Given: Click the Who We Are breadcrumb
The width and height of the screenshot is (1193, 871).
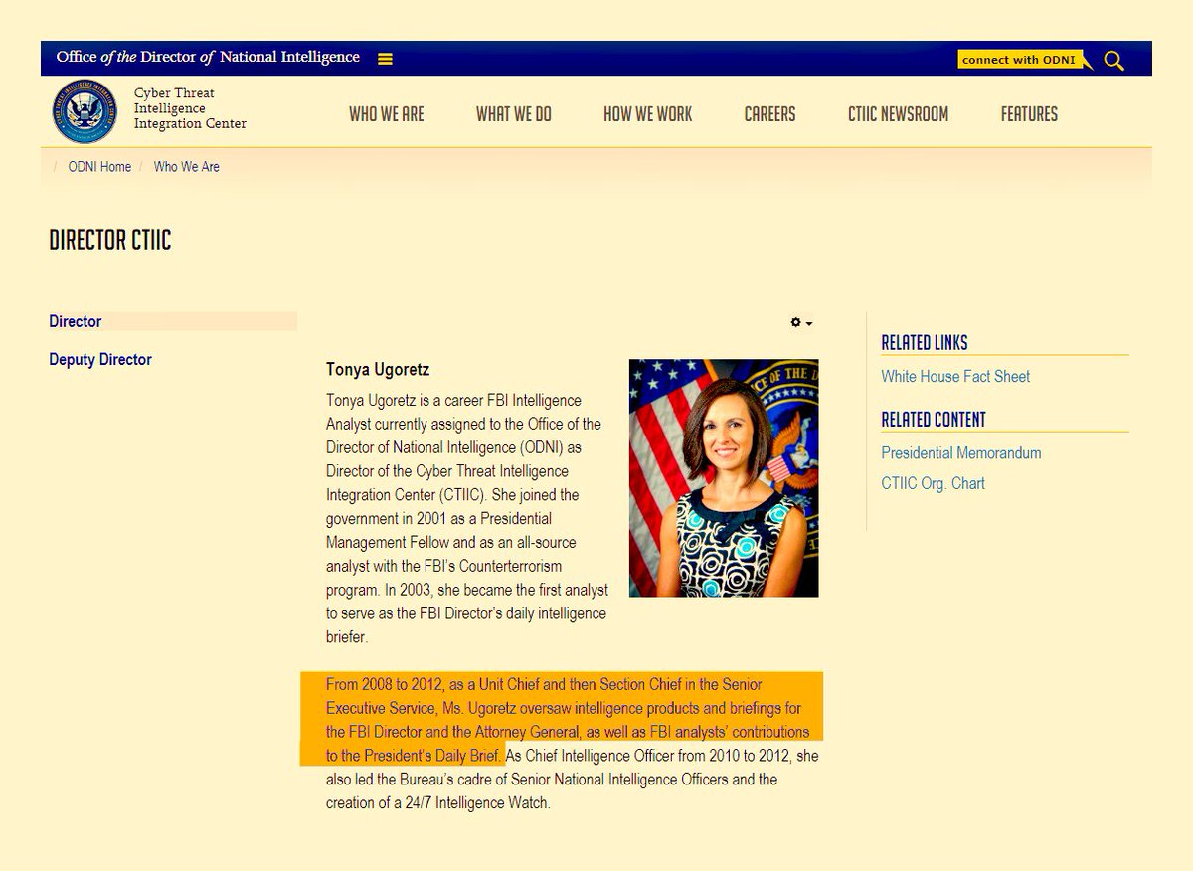Looking at the screenshot, I should [187, 167].
